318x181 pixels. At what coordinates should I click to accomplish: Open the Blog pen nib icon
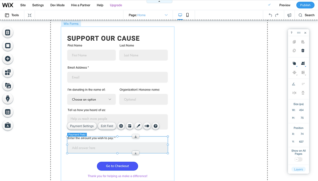tap(8, 99)
